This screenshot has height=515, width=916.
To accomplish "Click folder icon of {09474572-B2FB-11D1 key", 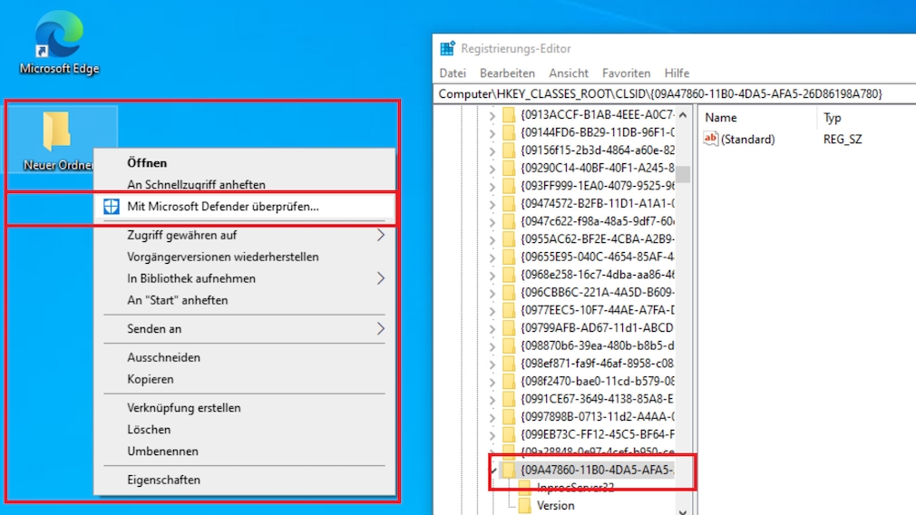I will pyautogui.click(x=509, y=203).
